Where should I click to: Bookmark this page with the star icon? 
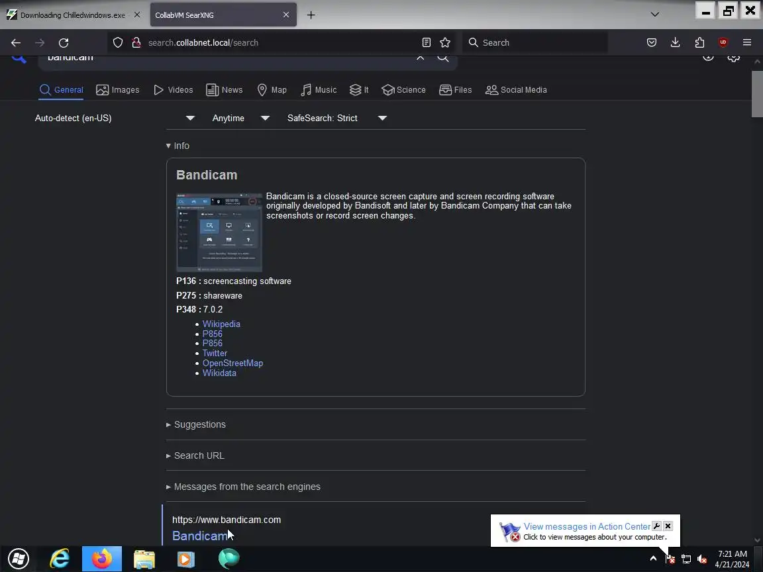[445, 43]
